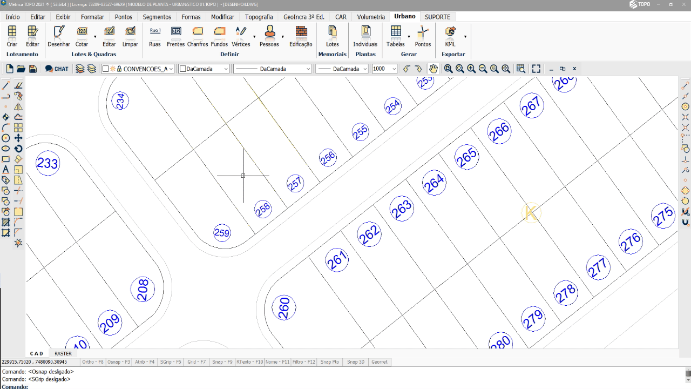Toggle Ortho - F8 mode in the status bar
The width and height of the screenshot is (691, 389).
(x=93, y=362)
